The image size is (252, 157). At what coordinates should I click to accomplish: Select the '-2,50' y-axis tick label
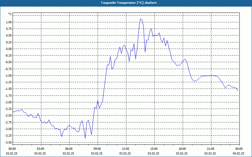[x=9, y=116]
